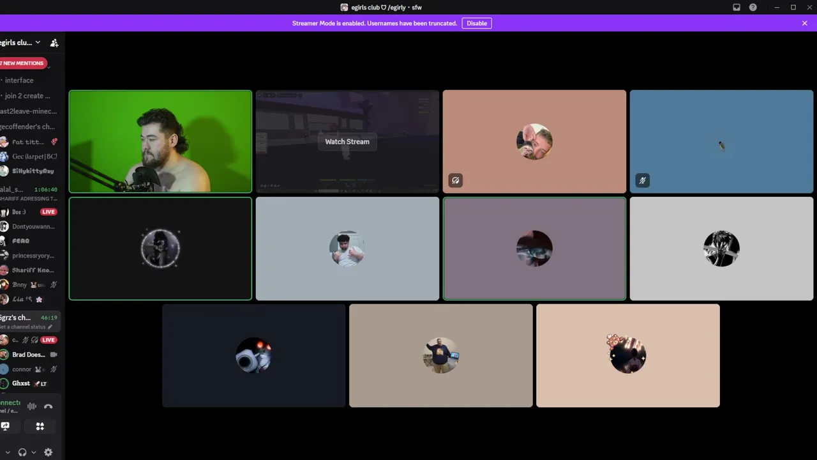Select the blue participant tile
The image size is (817, 460).
point(721,141)
